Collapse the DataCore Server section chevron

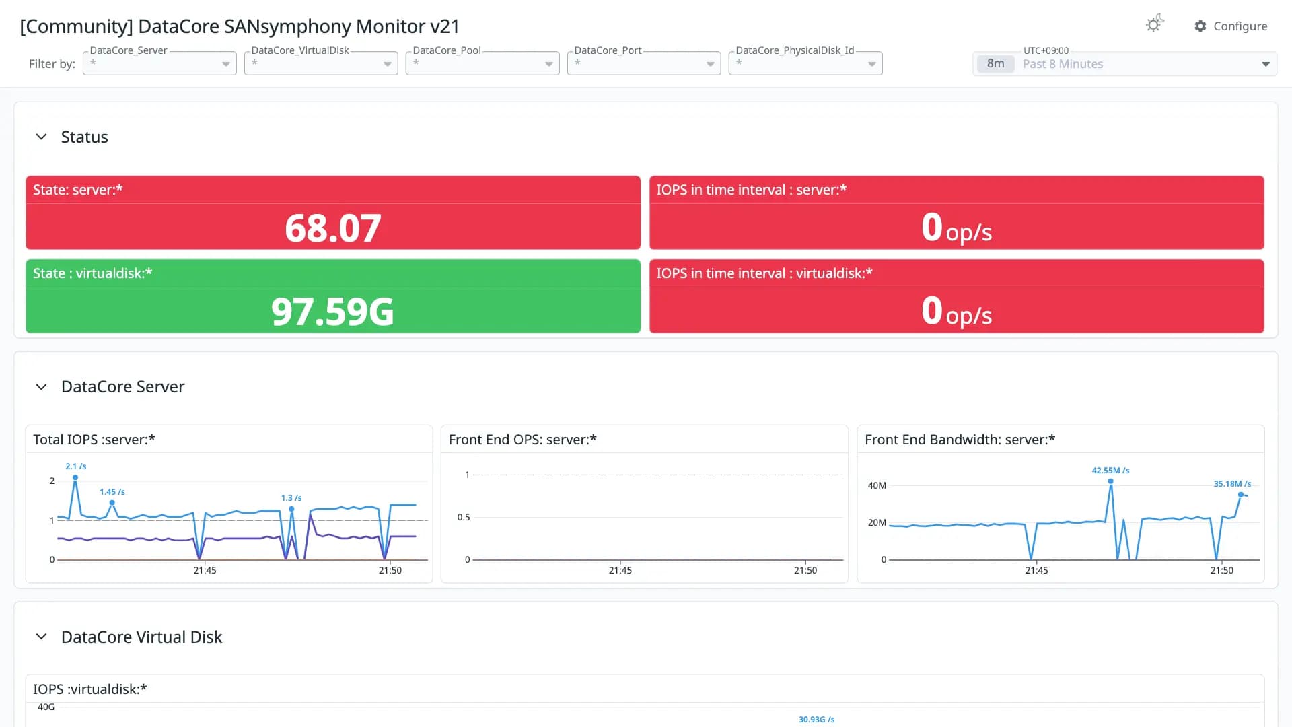pos(41,387)
